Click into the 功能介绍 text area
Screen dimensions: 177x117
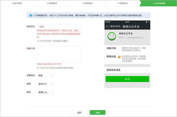59,54
